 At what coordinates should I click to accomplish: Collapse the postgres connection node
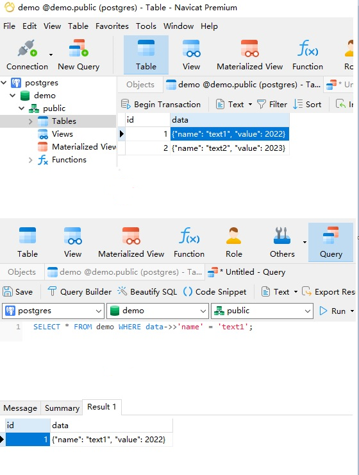(4, 82)
